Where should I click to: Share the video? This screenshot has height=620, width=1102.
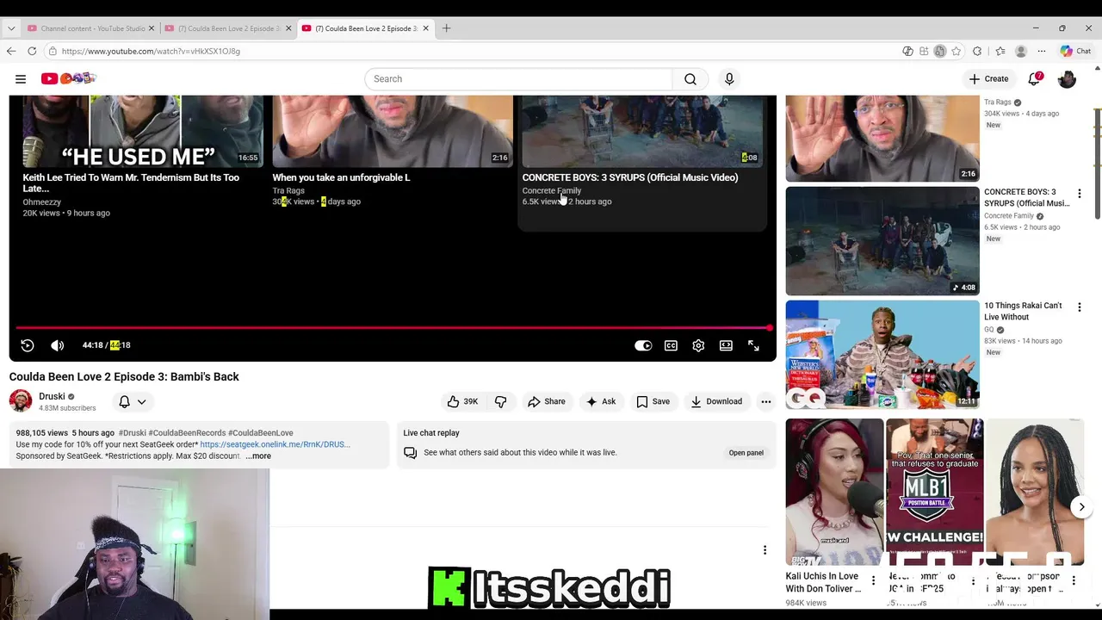[x=546, y=401]
